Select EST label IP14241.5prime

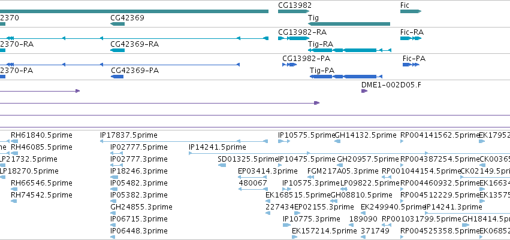pyautogui.click(x=218, y=147)
